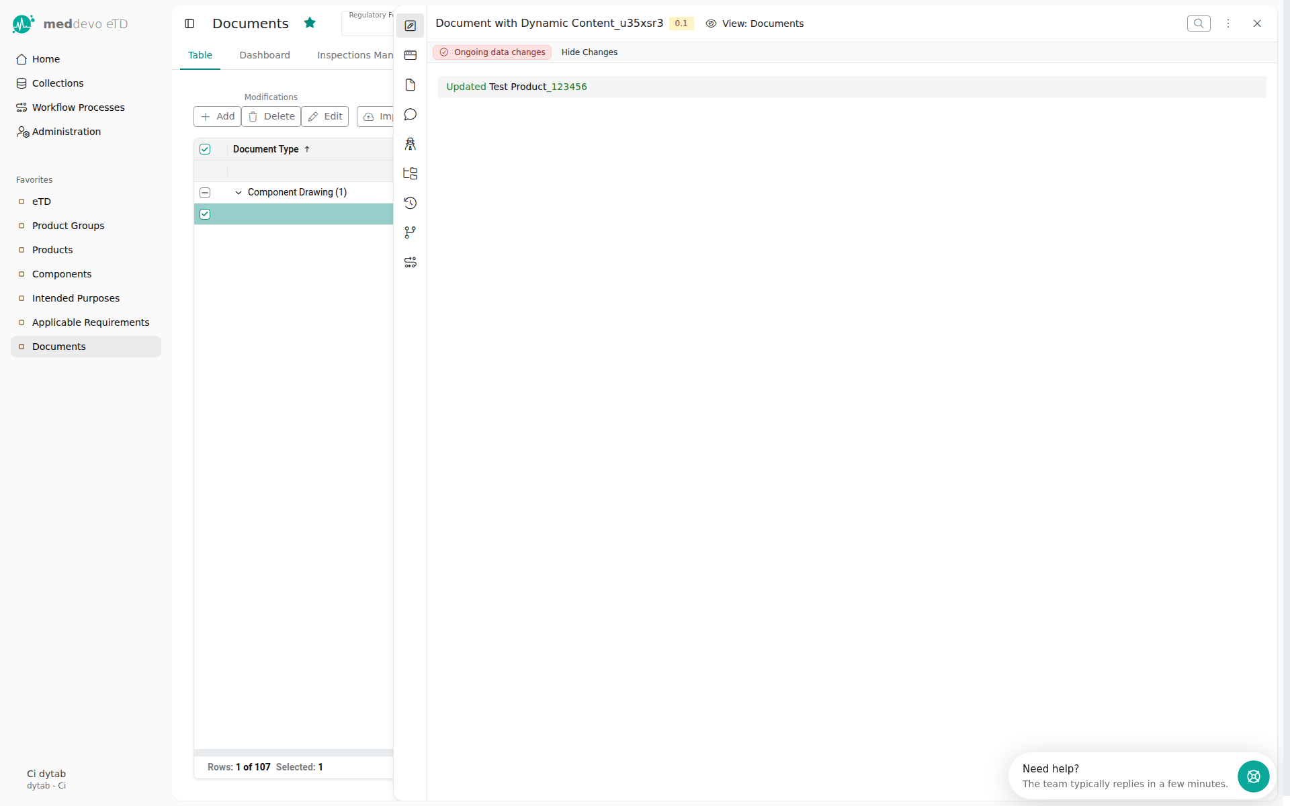Open the Need help chat widget
The height and width of the screenshot is (806, 1290).
click(1253, 776)
